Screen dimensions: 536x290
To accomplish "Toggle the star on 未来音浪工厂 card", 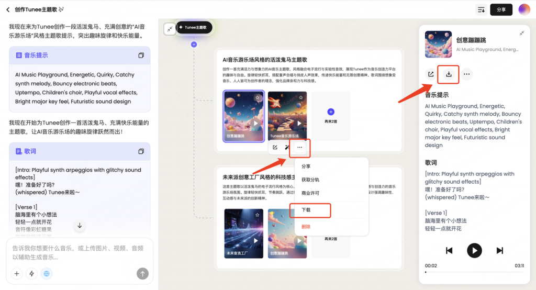I will coord(257,215).
